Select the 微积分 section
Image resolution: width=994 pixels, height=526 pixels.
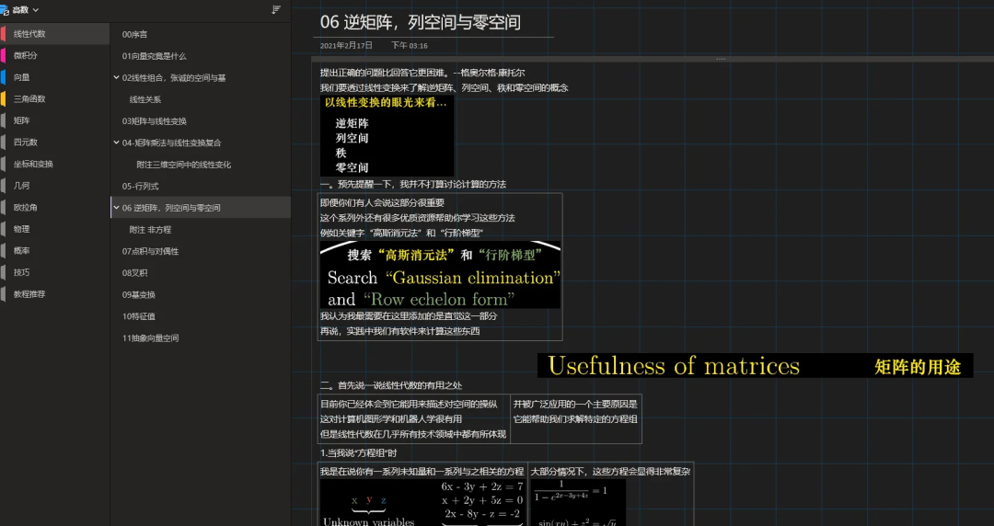point(55,56)
